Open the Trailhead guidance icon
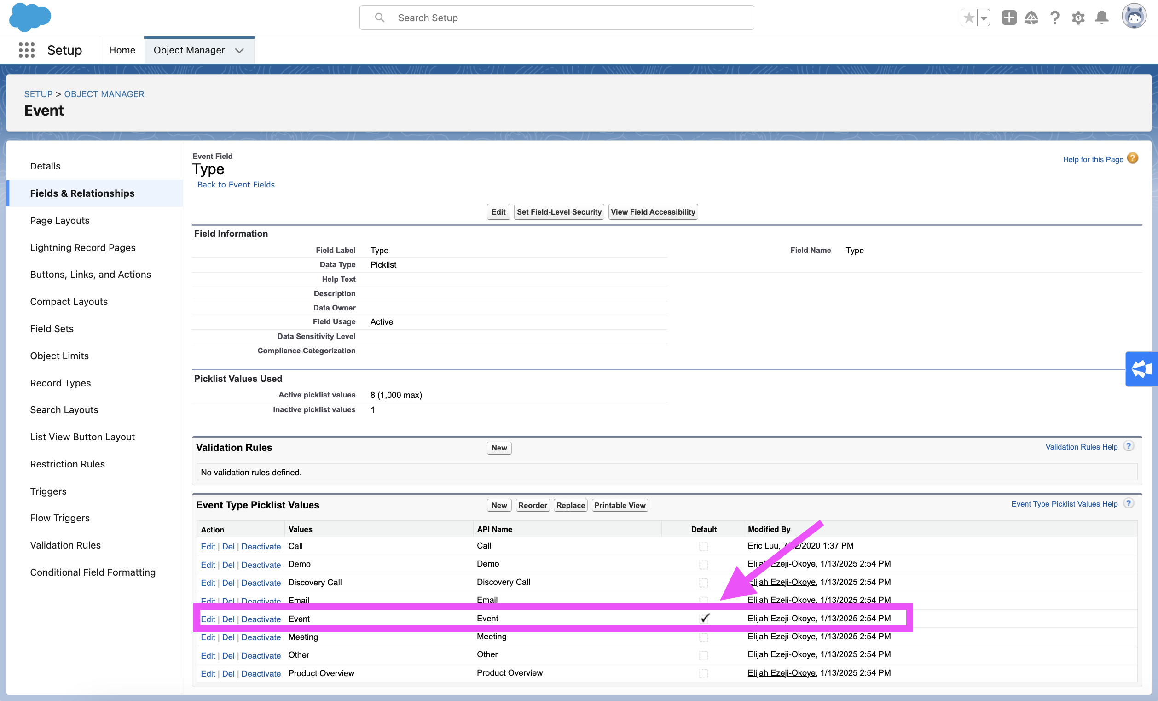This screenshot has height=701, width=1158. coord(1031,18)
